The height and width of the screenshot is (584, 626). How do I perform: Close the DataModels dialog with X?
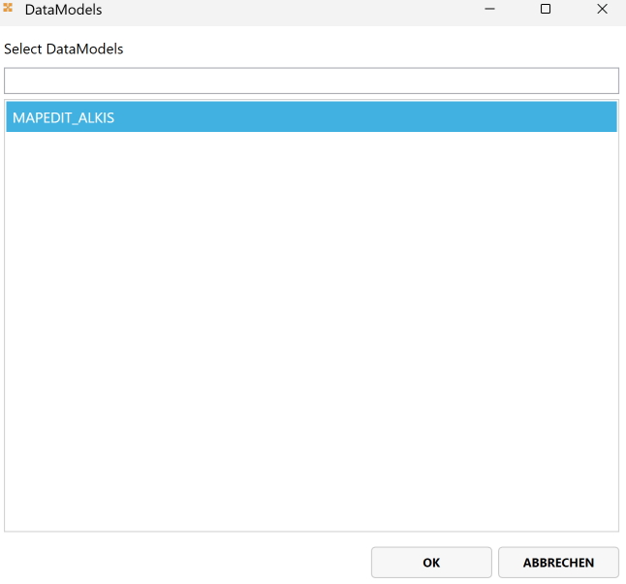[x=602, y=10]
